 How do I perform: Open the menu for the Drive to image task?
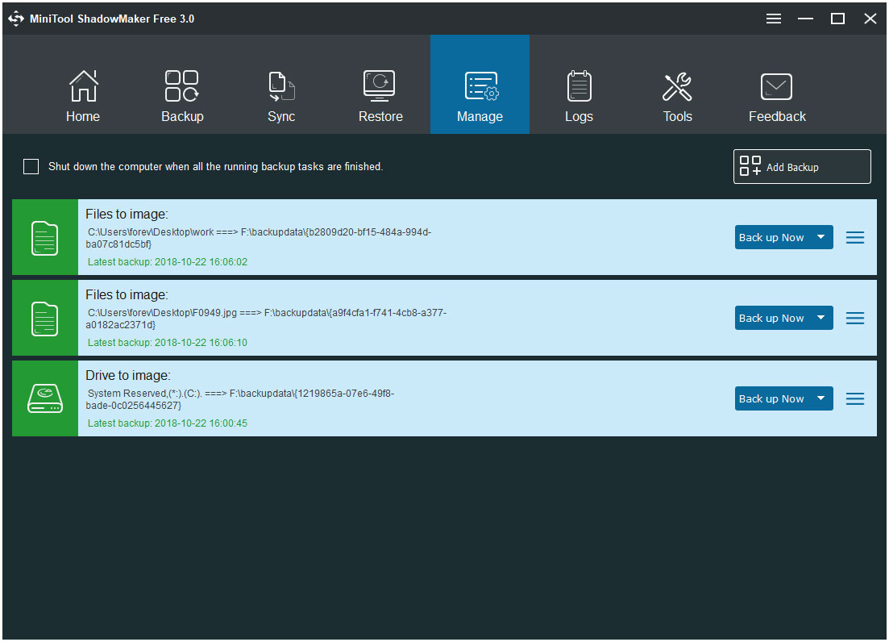click(x=855, y=398)
